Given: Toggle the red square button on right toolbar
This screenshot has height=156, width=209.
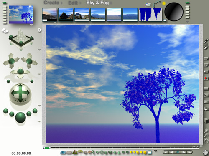Looking at the screenshot, I should (206, 78).
